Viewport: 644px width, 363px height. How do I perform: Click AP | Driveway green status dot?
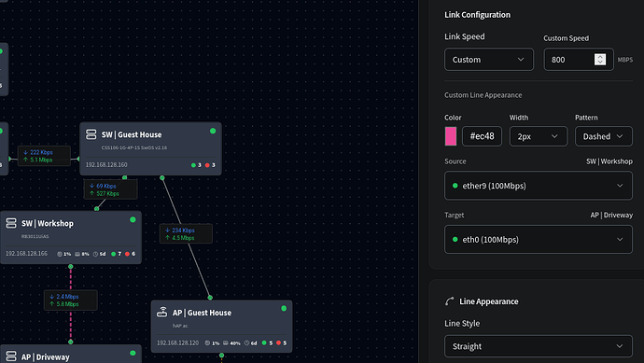(x=133, y=353)
